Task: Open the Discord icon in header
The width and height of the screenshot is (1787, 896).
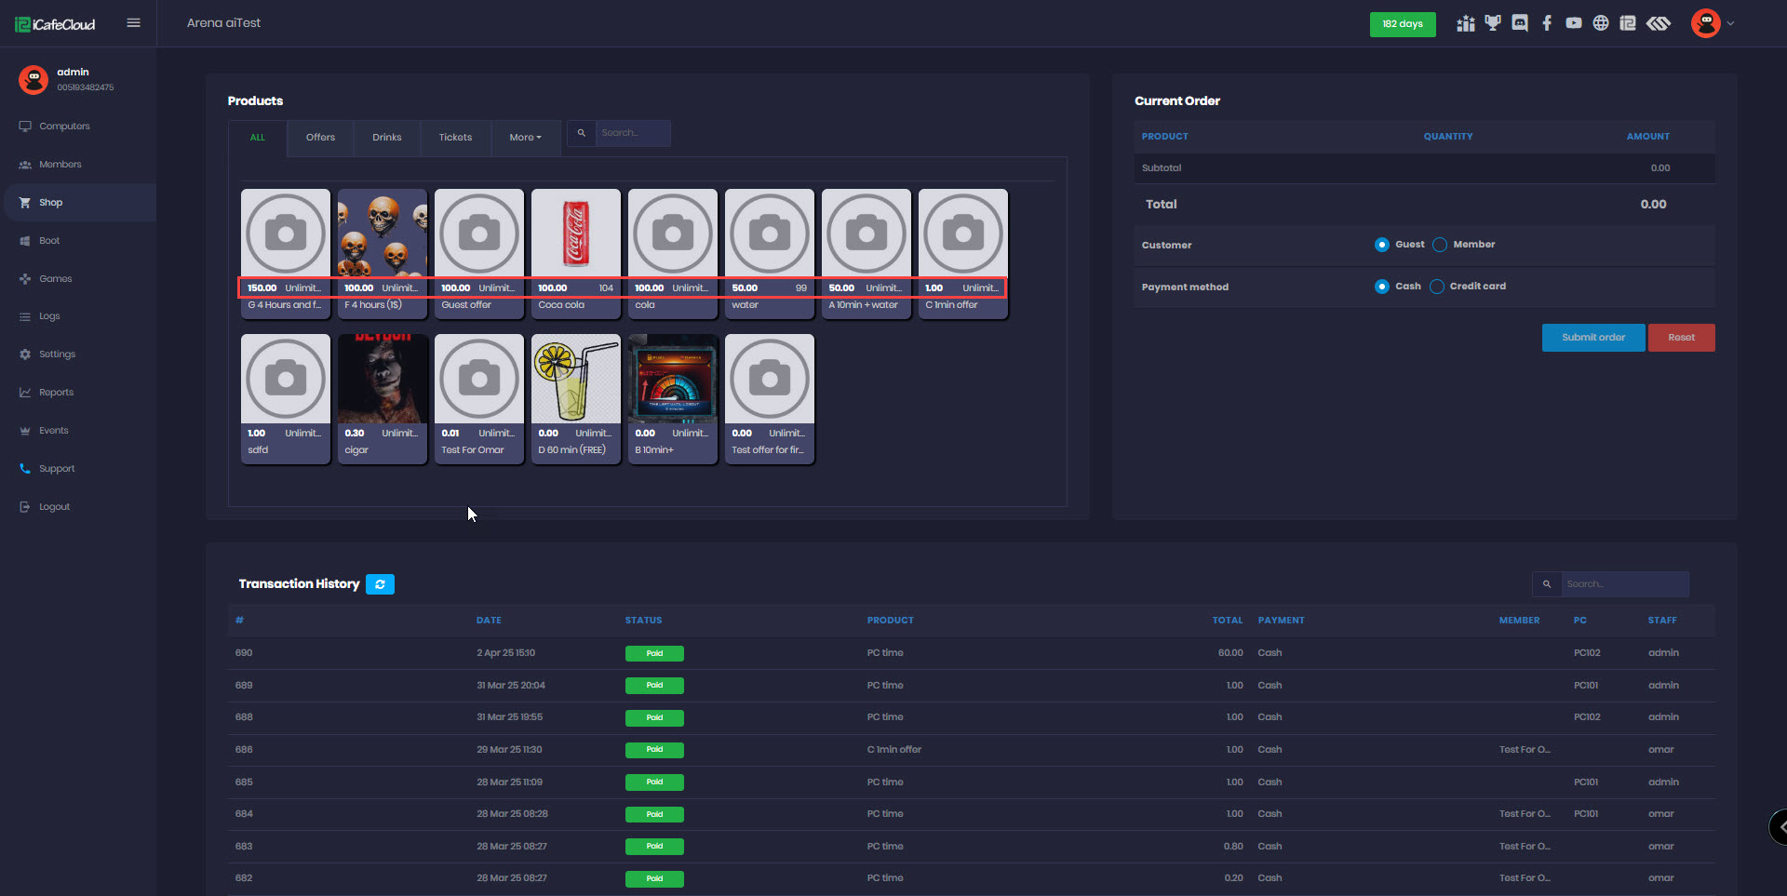Action: pos(1520,23)
